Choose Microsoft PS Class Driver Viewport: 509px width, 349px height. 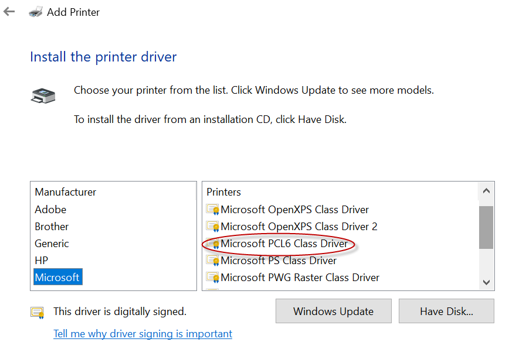[x=279, y=261]
